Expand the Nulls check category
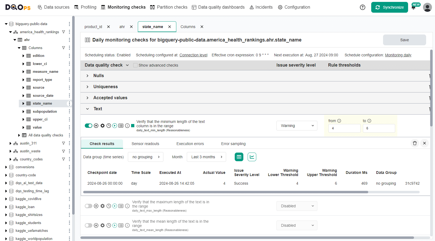The image size is (435, 241). [87, 76]
